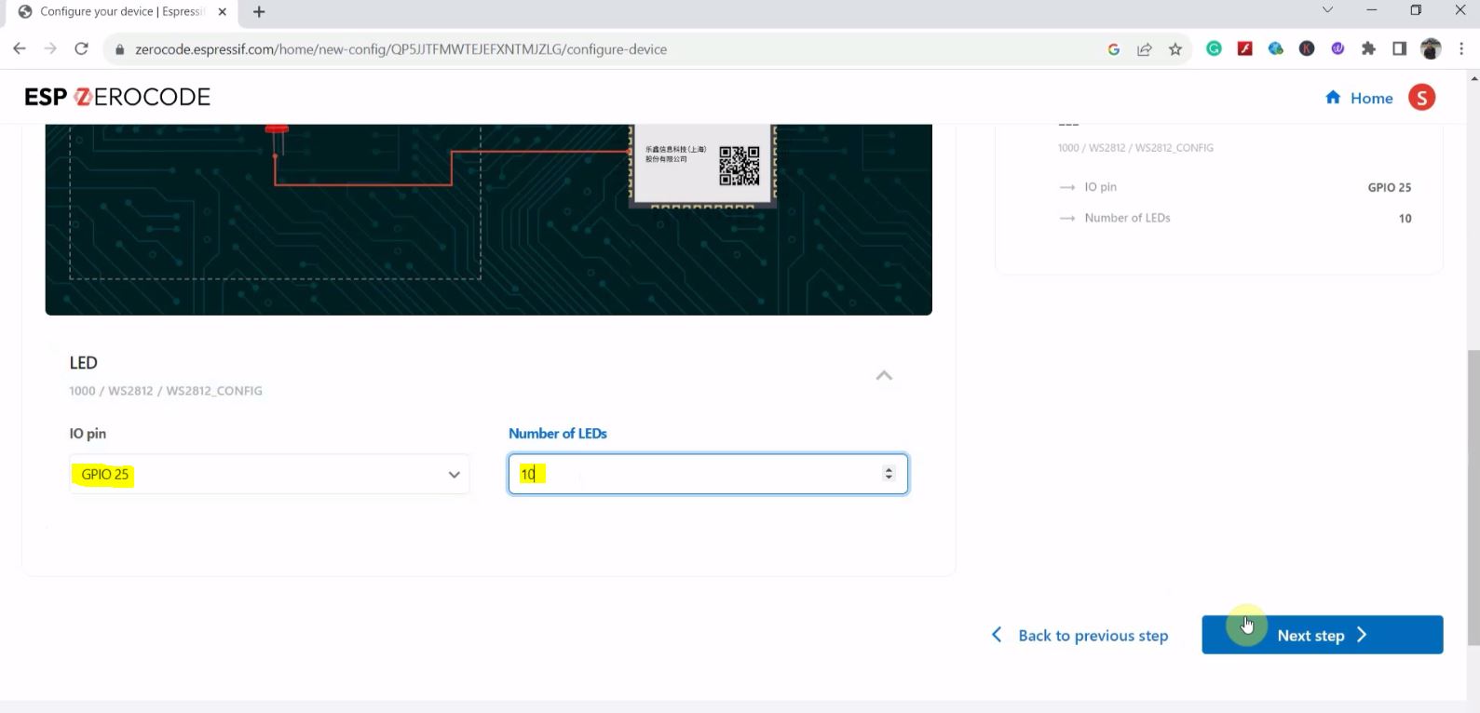Viewport: 1480px width, 713px height.
Task: Click the Home link
Action: point(1359,98)
